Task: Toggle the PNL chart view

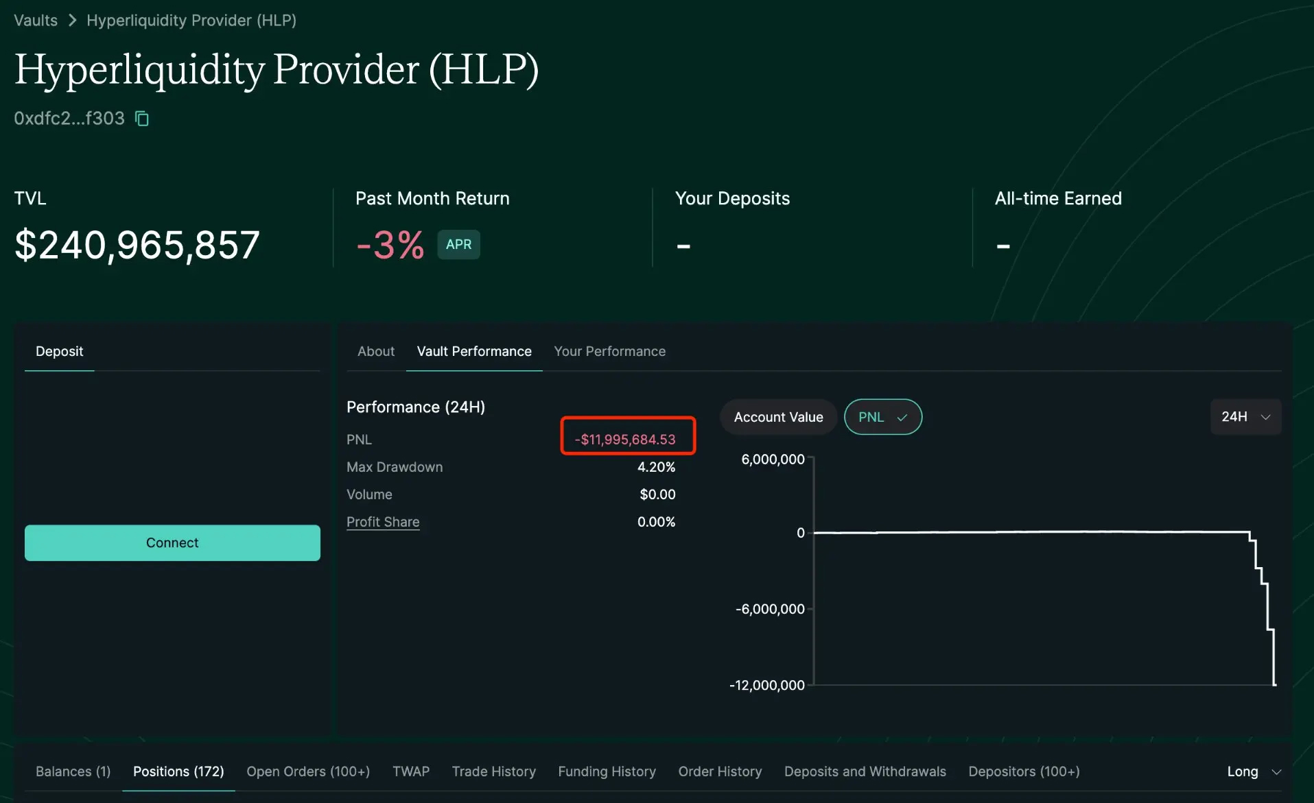Action: click(x=882, y=417)
